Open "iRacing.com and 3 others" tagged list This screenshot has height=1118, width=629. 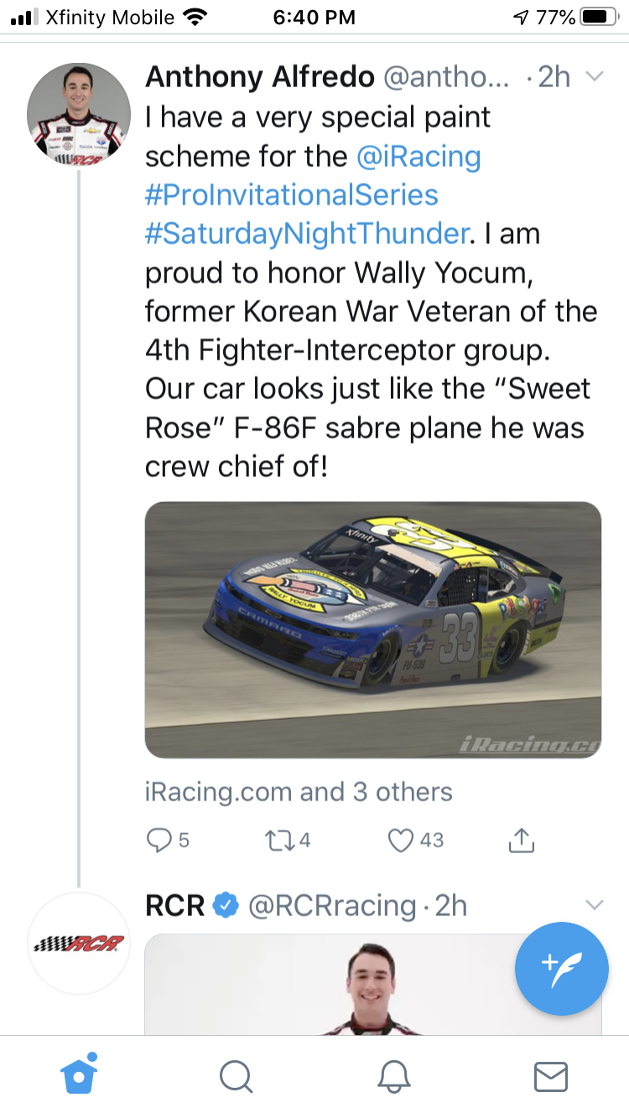click(299, 792)
